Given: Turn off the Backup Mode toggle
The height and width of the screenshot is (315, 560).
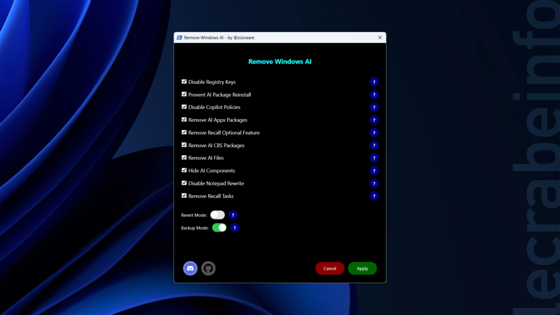Looking at the screenshot, I should point(219,228).
